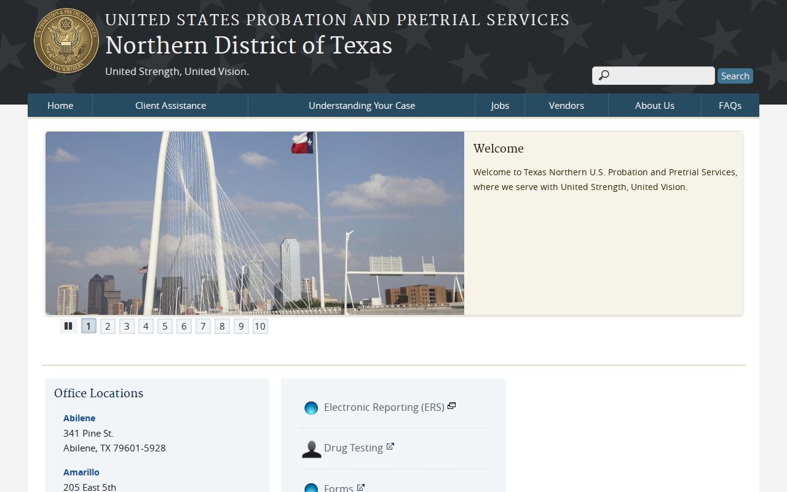Click the external link icon after Drug Testing
787x492 pixels.
tap(390, 446)
